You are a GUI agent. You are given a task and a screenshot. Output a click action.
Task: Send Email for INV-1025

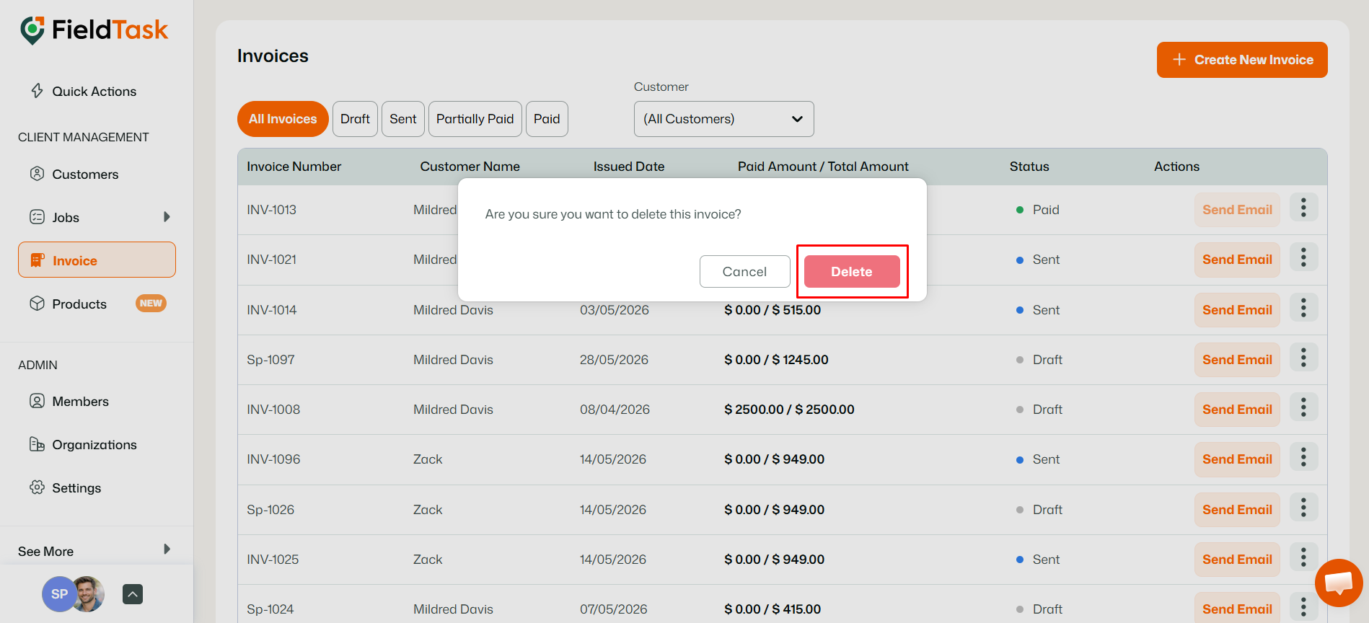tap(1237, 560)
